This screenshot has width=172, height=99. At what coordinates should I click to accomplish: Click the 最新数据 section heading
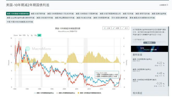137,55
